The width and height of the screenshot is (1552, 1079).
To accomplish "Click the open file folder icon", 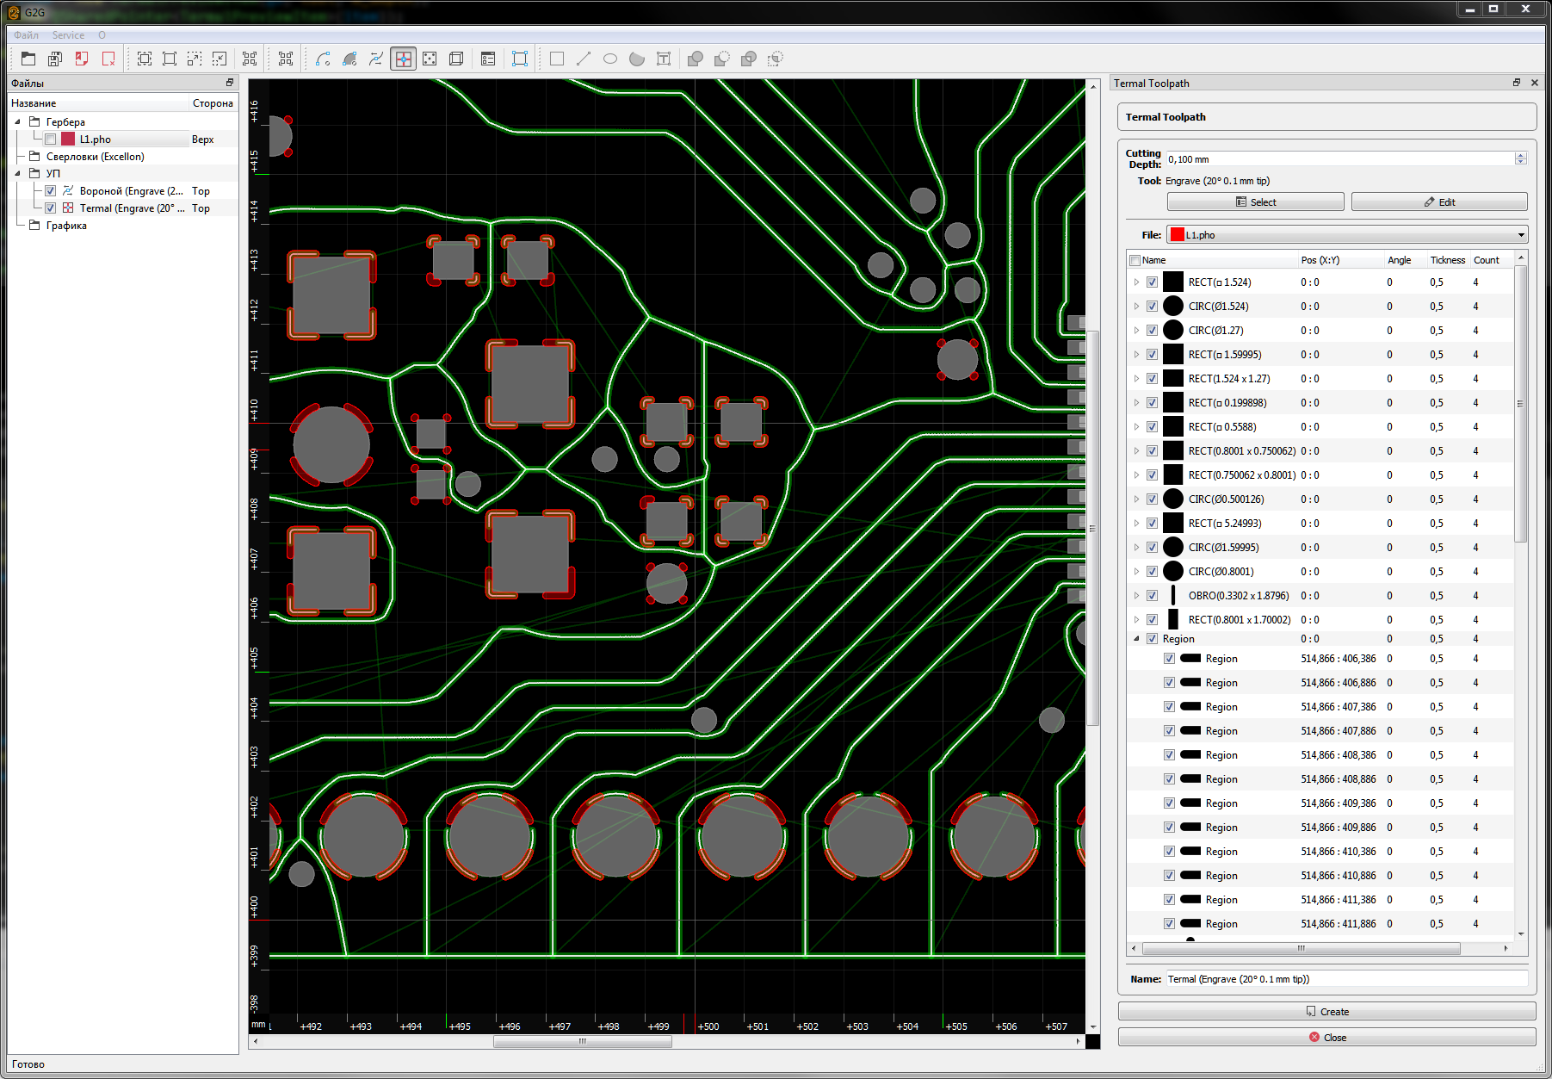I will (28, 59).
